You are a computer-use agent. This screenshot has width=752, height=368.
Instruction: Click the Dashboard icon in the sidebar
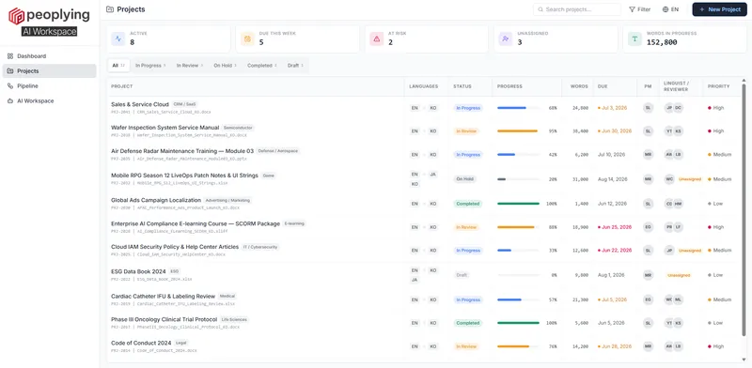pos(10,56)
